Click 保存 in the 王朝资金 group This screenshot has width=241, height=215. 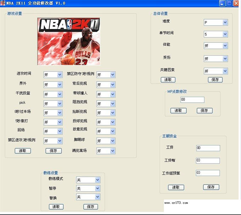(211, 187)
